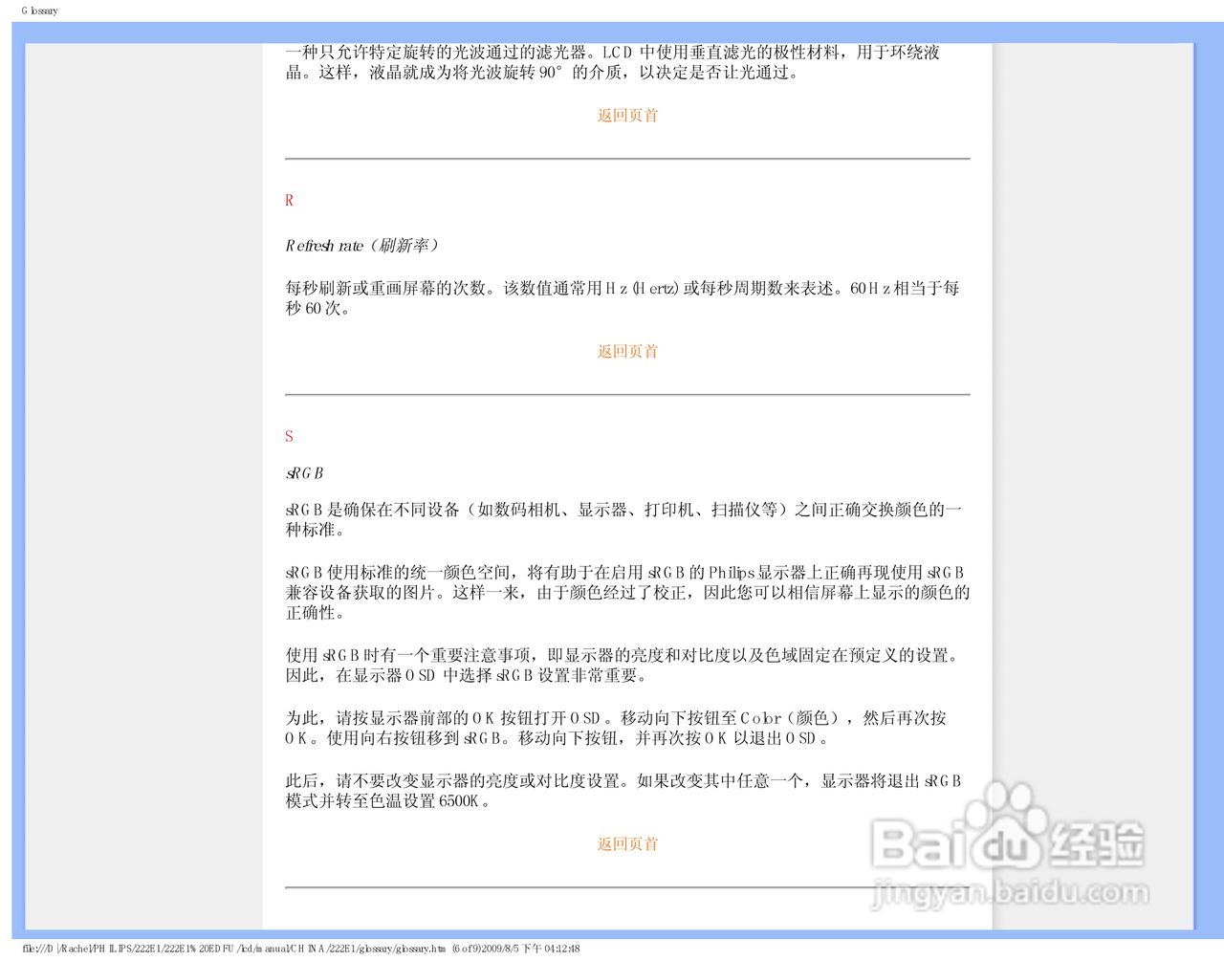Click the paragraph starting 每秒刷新或重画屏幕的次数

[x=623, y=298]
